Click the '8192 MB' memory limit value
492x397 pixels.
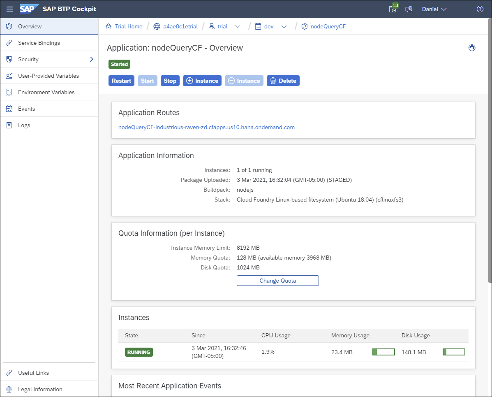tap(248, 248)
